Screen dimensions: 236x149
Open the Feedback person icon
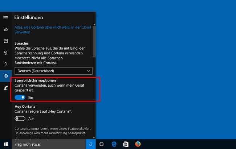tap(6, 88)
